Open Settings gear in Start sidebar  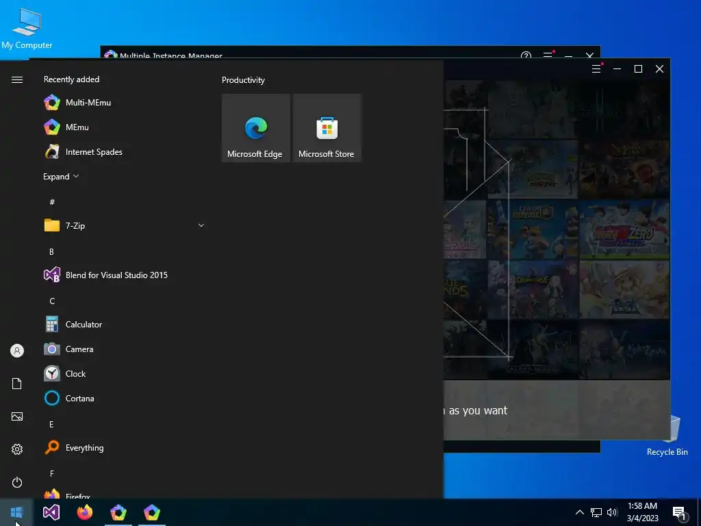pyautogui.click(x=17, y=449)
